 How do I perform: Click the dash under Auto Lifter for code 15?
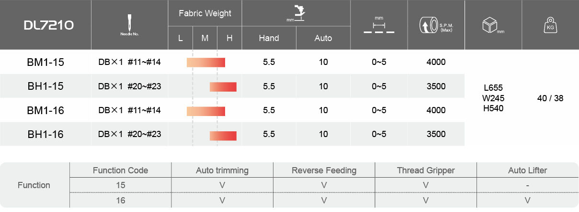tap(527, 185)
